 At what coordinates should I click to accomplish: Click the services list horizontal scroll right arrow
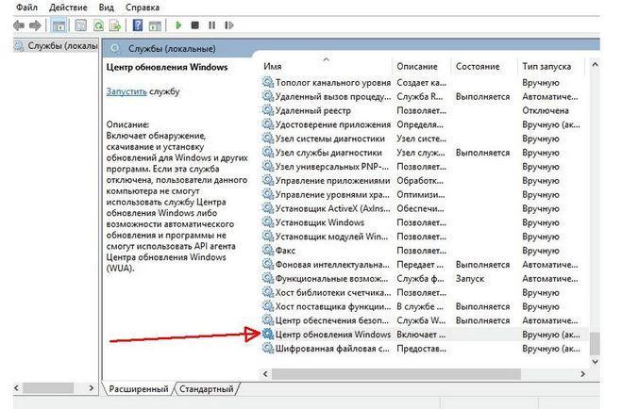[x=582, y=374]
